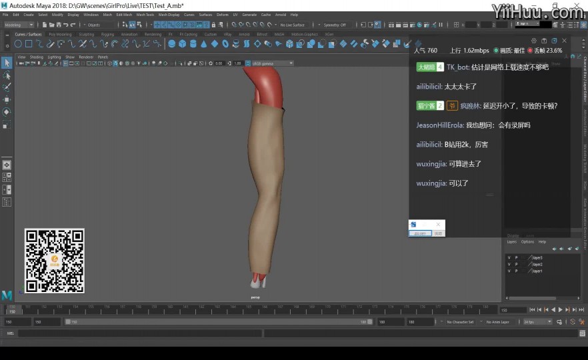Go to end of playback range
The width and height of the screenshot is (588, 360).
[581, 310]
